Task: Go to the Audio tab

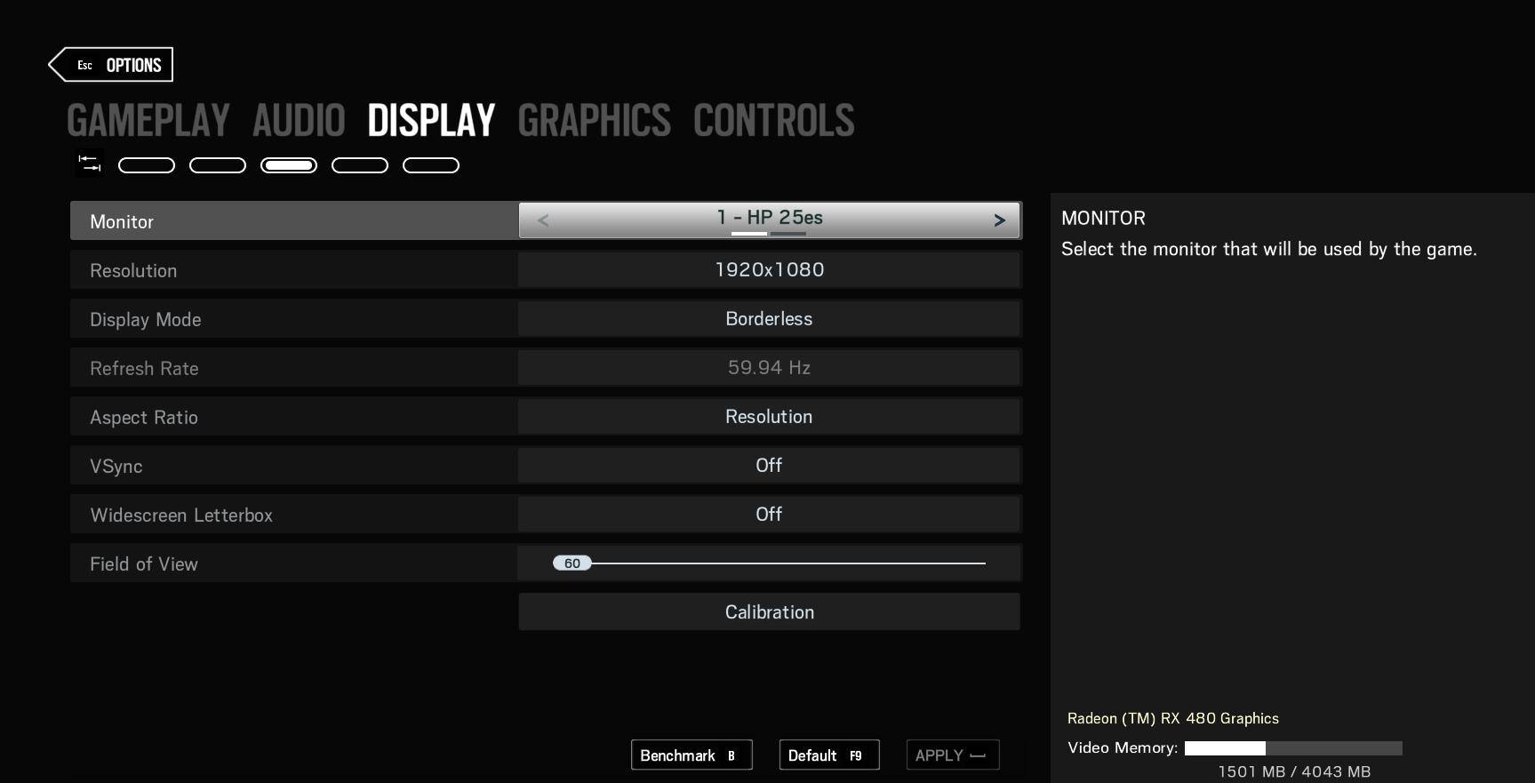Action: tap(299, 121)
